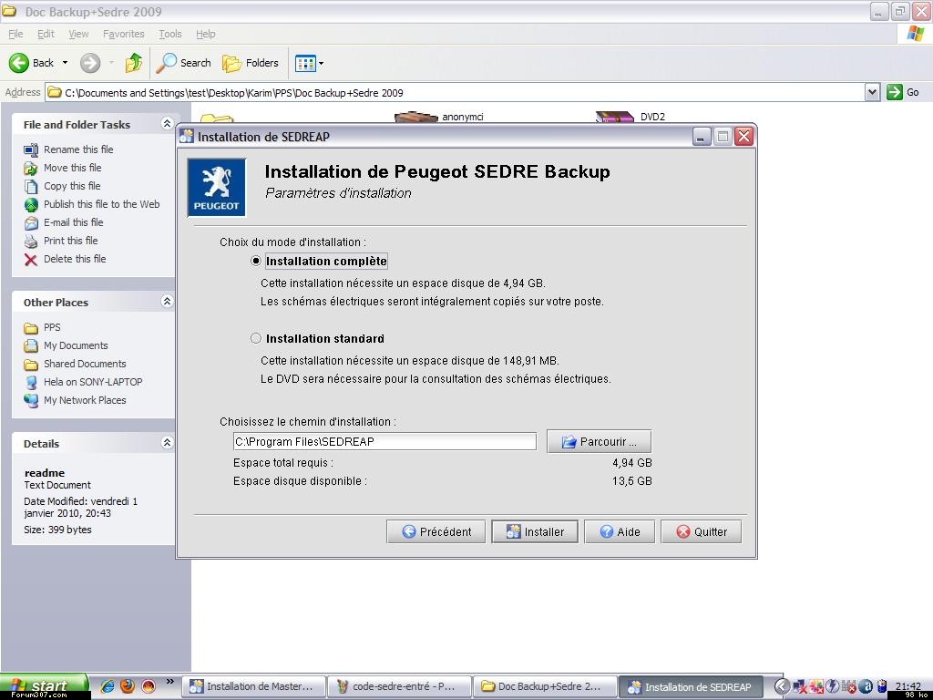Click the anonymci file in Explorer
Image resolution: width=933 pixels, height=700 pixels.
point(439,117)
